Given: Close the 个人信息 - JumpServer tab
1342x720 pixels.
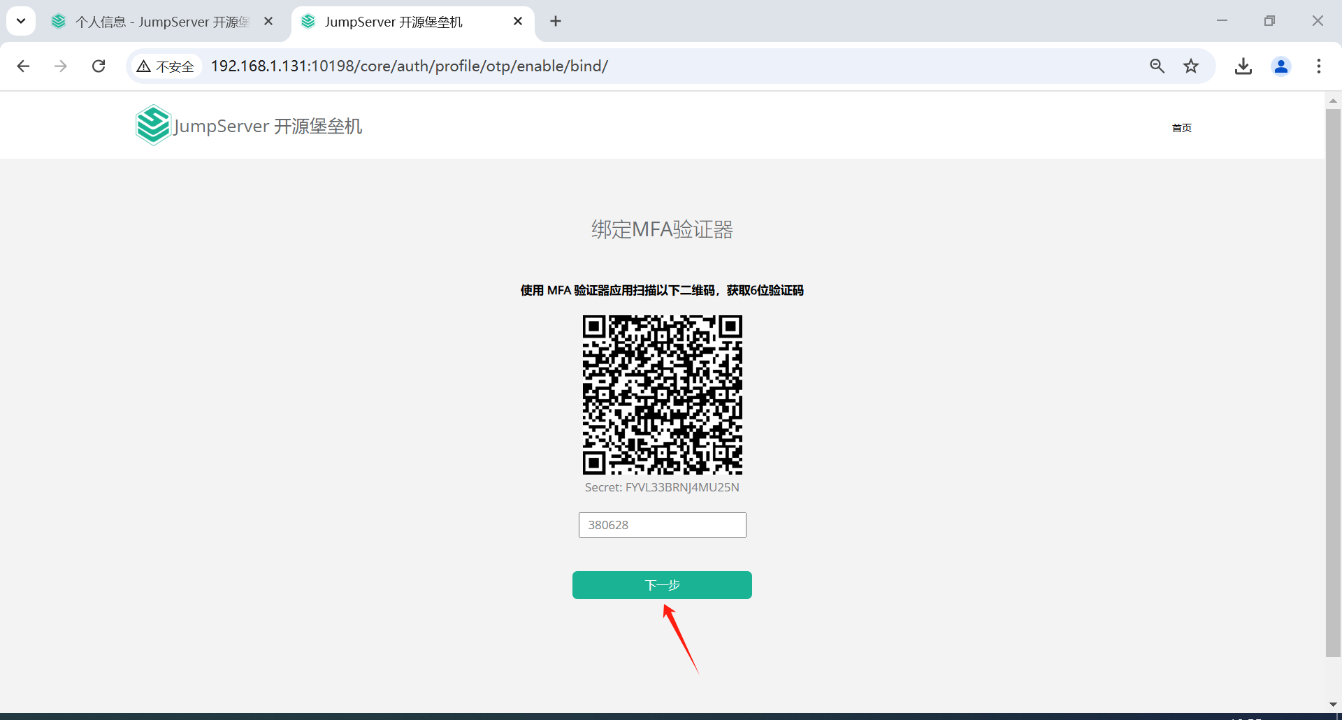Looking at the screenshot, I should 268,21.
